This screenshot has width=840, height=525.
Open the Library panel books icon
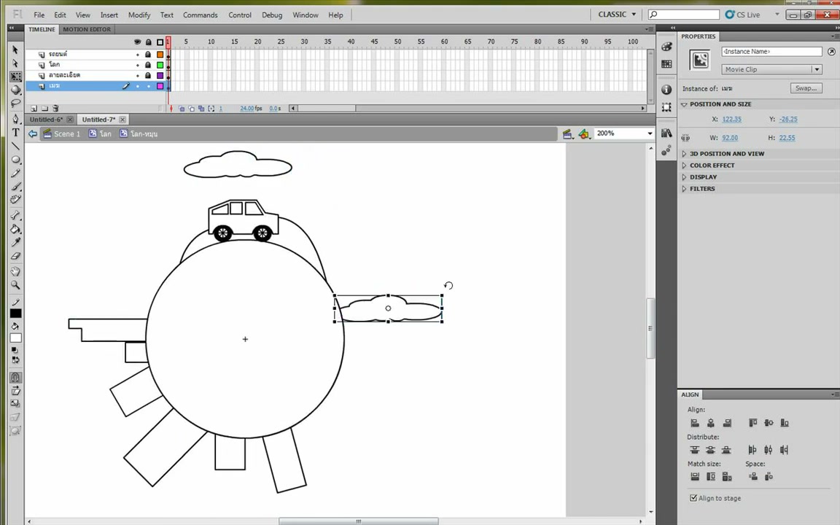[666, 133]
